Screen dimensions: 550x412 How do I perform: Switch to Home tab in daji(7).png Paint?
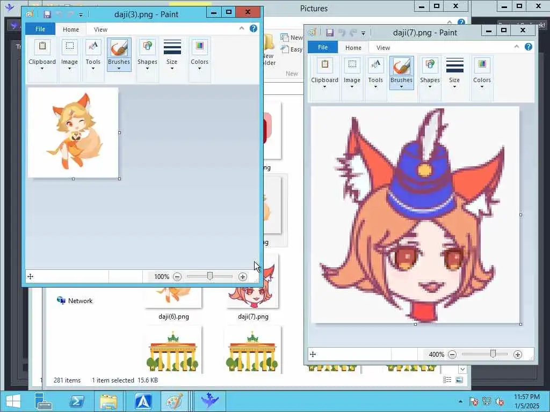tap(353, 48)
